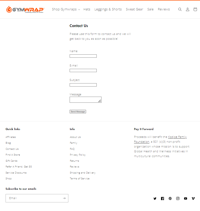Viewport: 200px width, 211px height.
Task: Visit the YouTube channel icon
Action: tap(186, 199)
